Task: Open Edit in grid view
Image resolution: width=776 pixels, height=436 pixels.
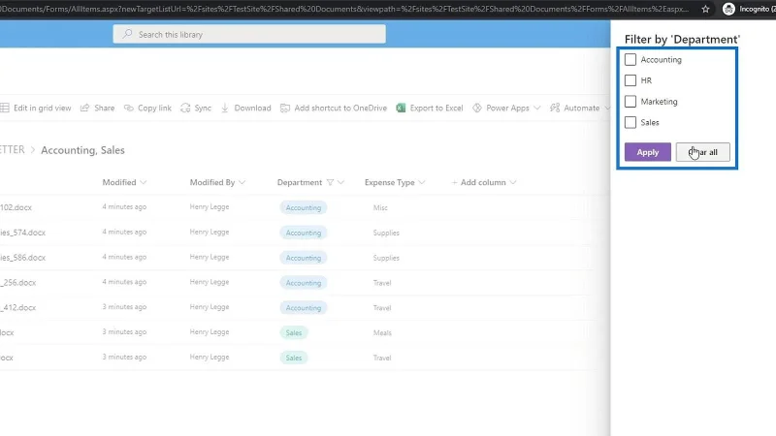Action: 36,108
